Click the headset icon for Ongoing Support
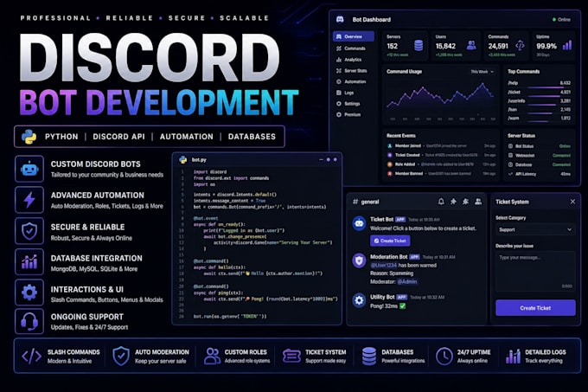Screen dimensions: 588x392 29,322
